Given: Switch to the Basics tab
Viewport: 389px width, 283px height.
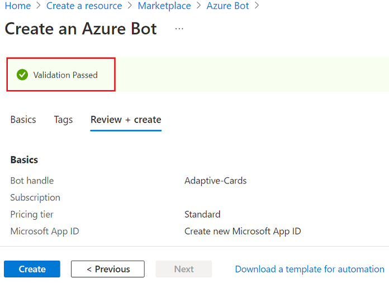Looking at the screenshot, I should point(23,120).
